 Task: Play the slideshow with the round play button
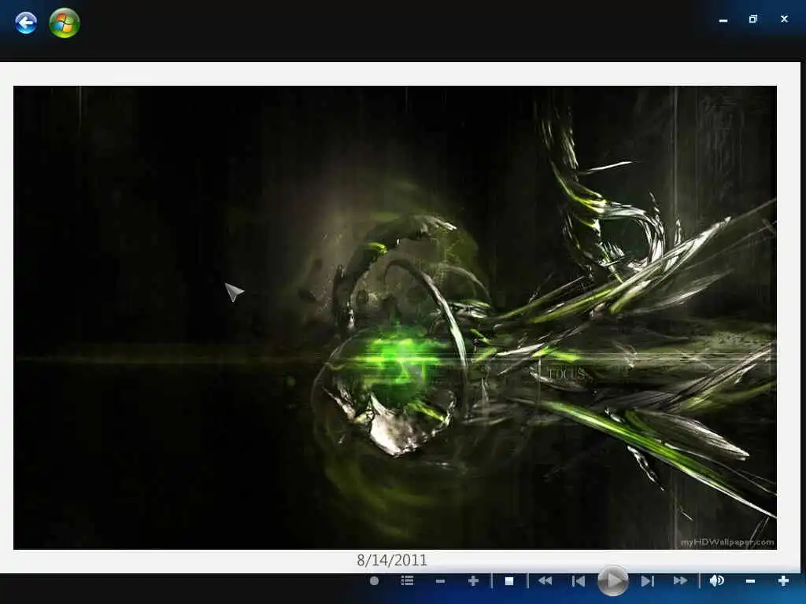(x=612, y=581)
